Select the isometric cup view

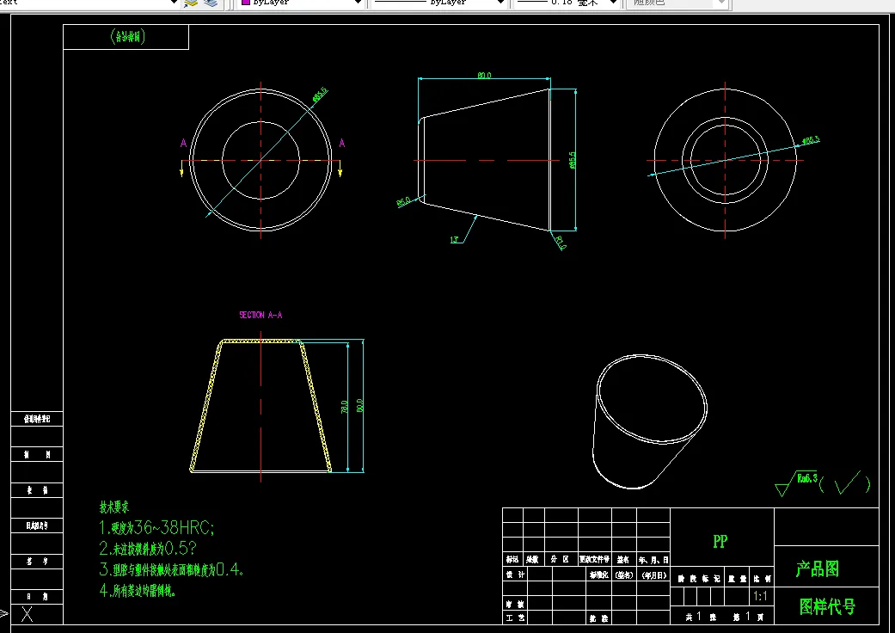coord(650,421)
